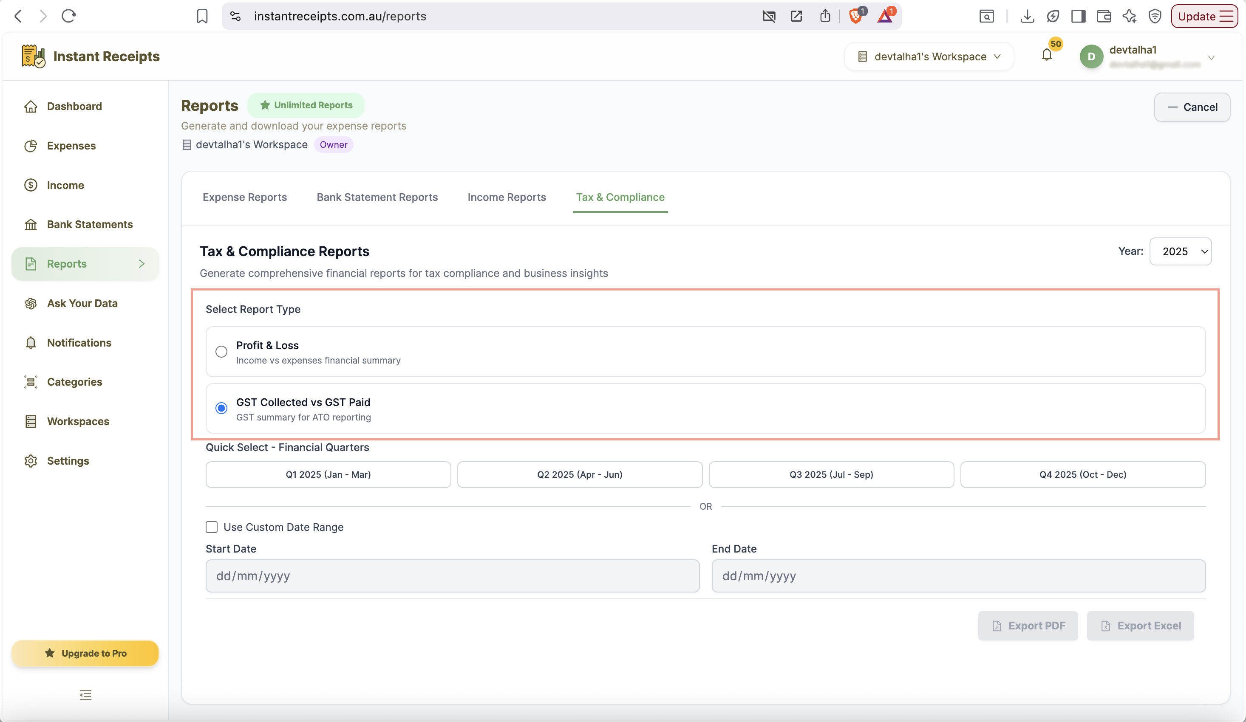
Task: Open the site settings icon in address bar
Action: 235,16
